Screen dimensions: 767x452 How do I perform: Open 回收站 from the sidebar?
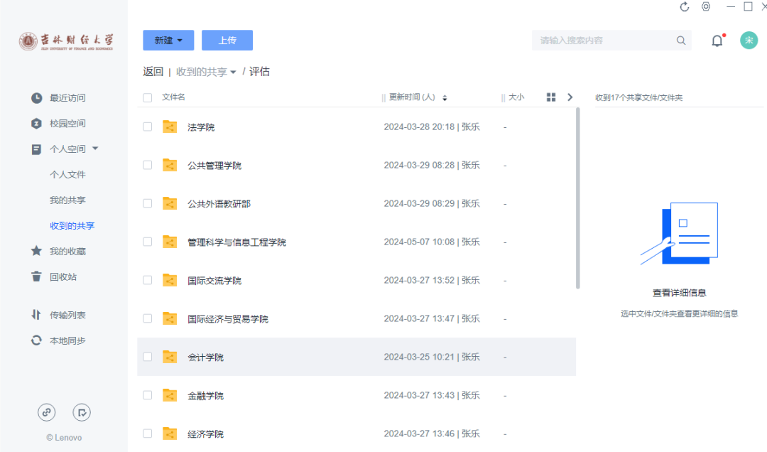(62, 277)
